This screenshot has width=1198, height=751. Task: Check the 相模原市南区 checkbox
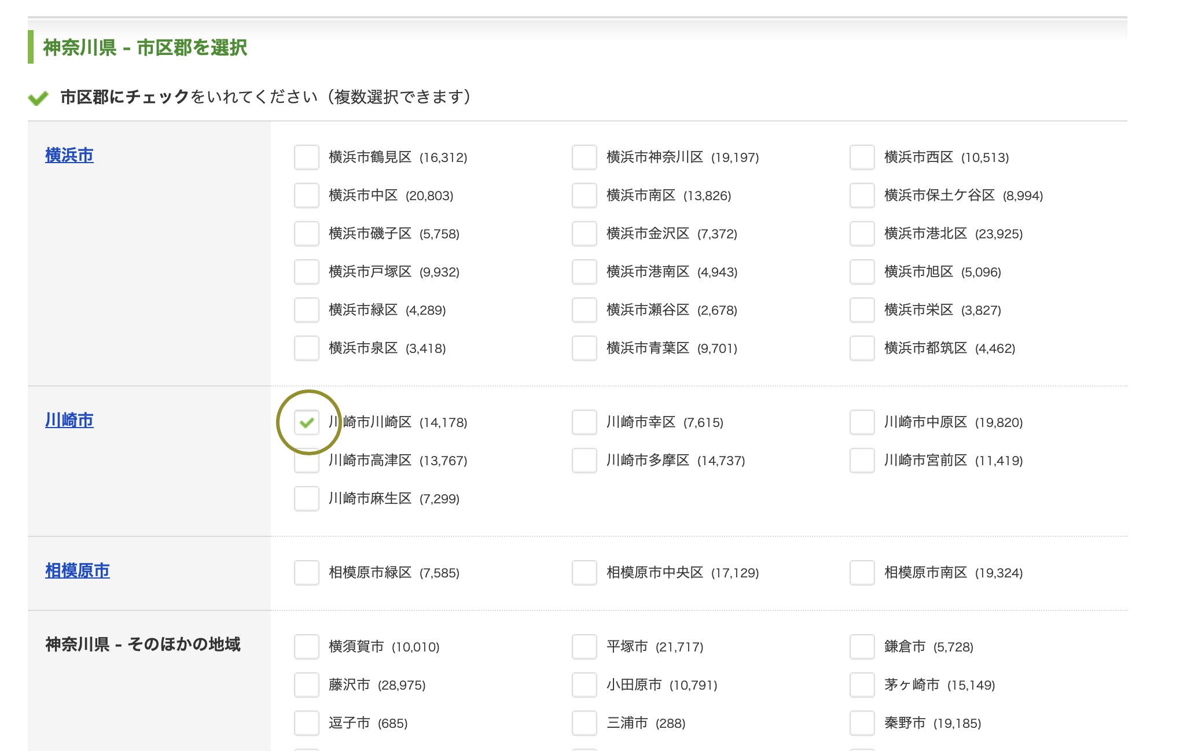click(862, 573)
